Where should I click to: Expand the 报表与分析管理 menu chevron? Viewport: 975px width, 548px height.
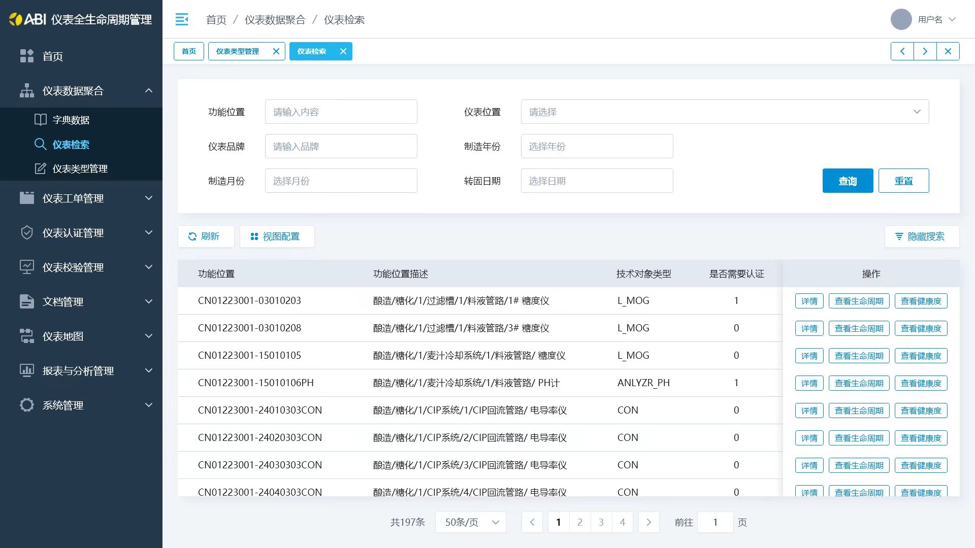[x=149, y=370]
